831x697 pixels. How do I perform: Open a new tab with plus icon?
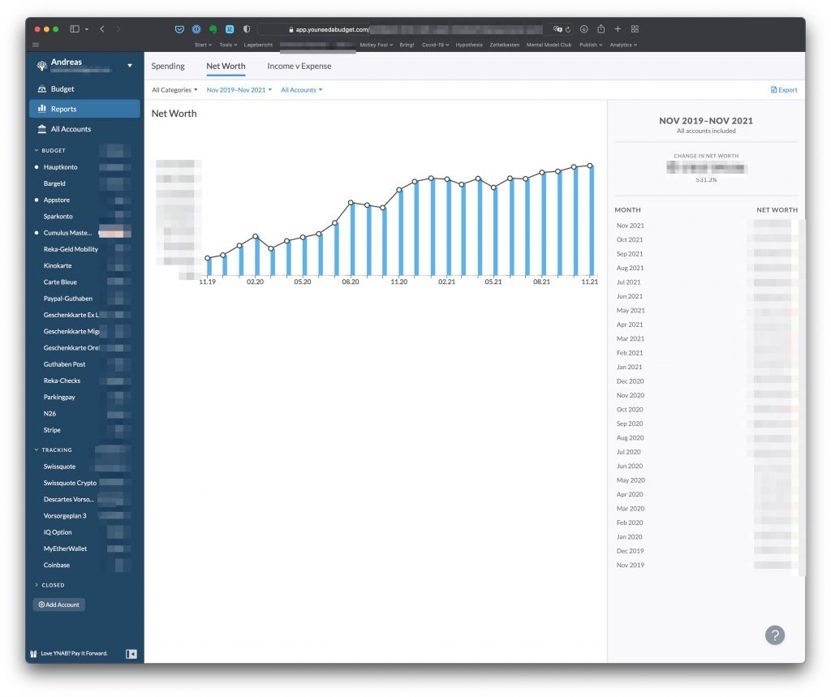[x=618, y=29]
